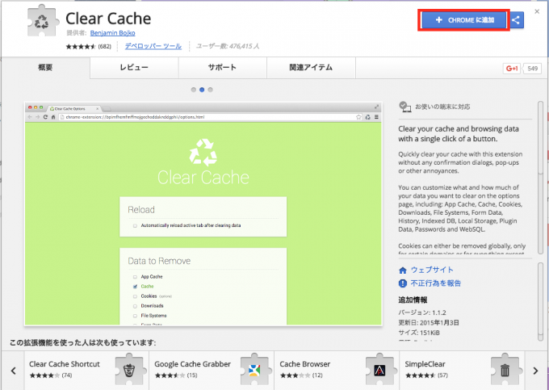Click the preview address bar URL field
Image resolution: width=549 pixels, height=390 pixels.
tap(210, 117)
